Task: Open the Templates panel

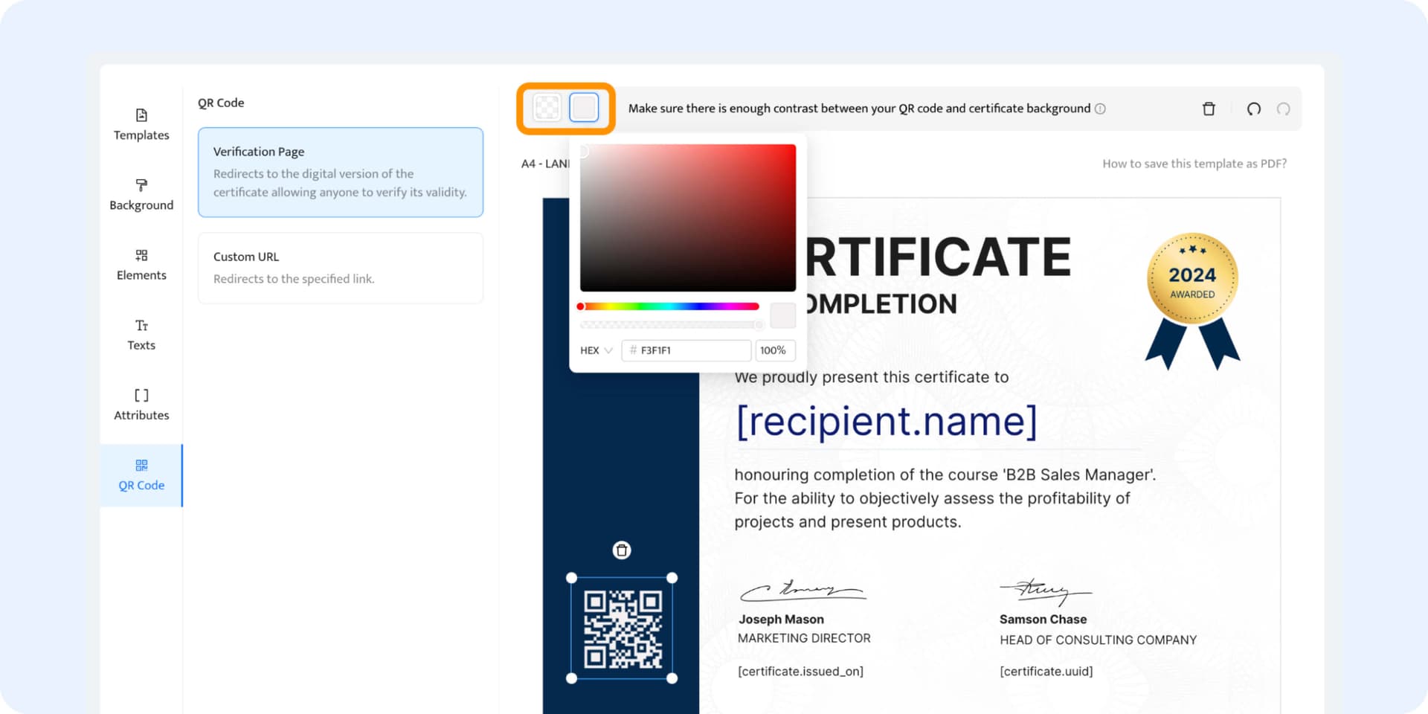Action: pyautogui.click(x=141, y=124)
